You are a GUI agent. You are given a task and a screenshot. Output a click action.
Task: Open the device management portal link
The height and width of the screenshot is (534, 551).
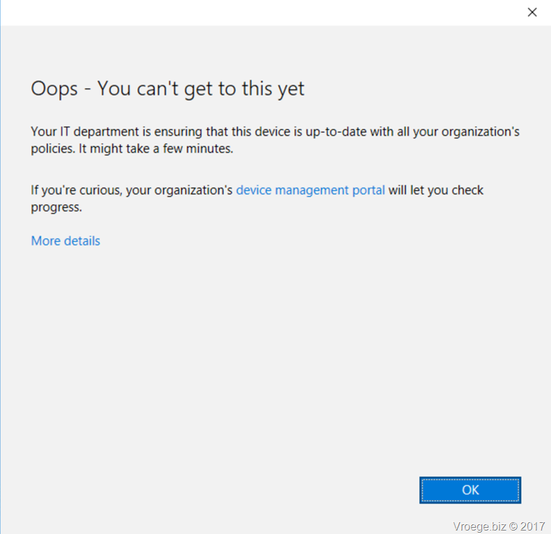[310, 190]
